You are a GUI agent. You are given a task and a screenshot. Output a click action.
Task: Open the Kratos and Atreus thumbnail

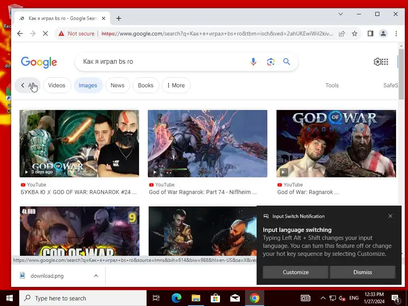pyautogui.click(x=202, y=231)
